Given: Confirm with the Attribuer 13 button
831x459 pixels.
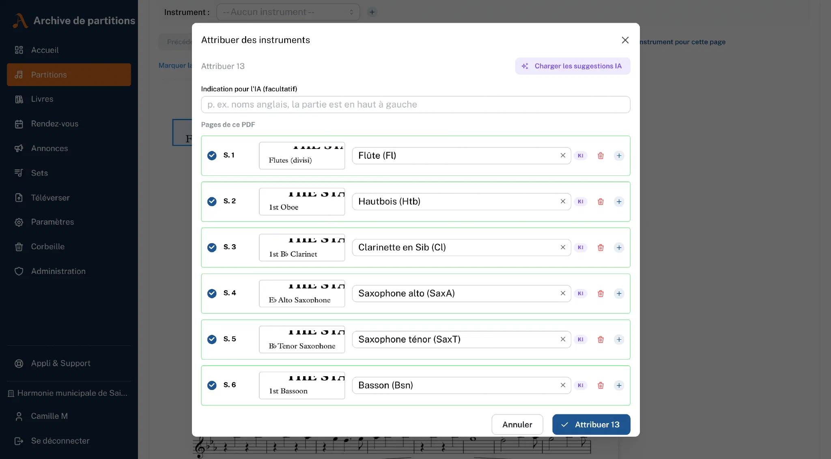Looking at the screenshot, I should coord(591,425).
